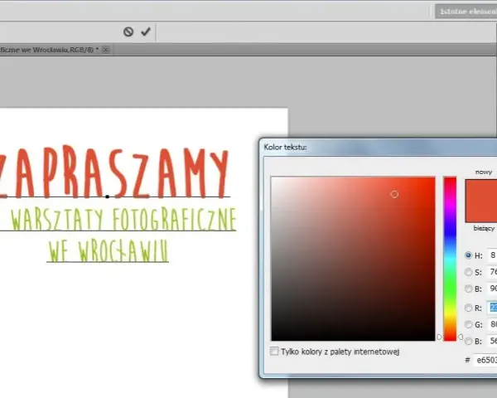Click the hex color code field
The height and width of the screenshot is (398, 497).
(x=485, y=360)
